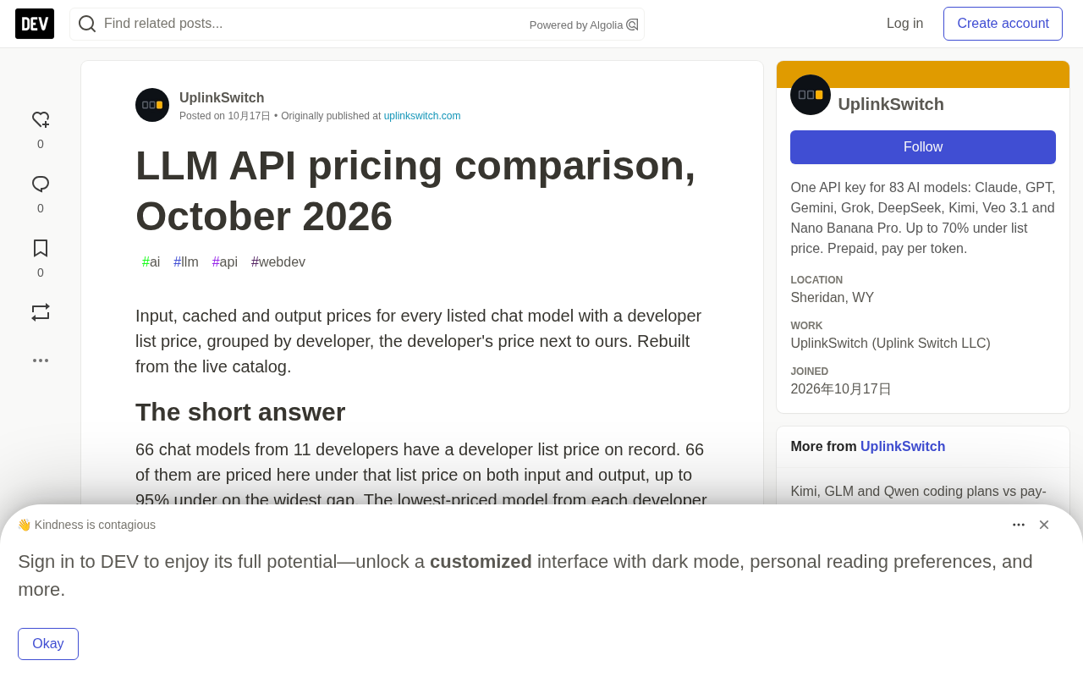This screenshot has height=677, width=1083.
Task: Click the post title heading
Action: tap(415, 190)
